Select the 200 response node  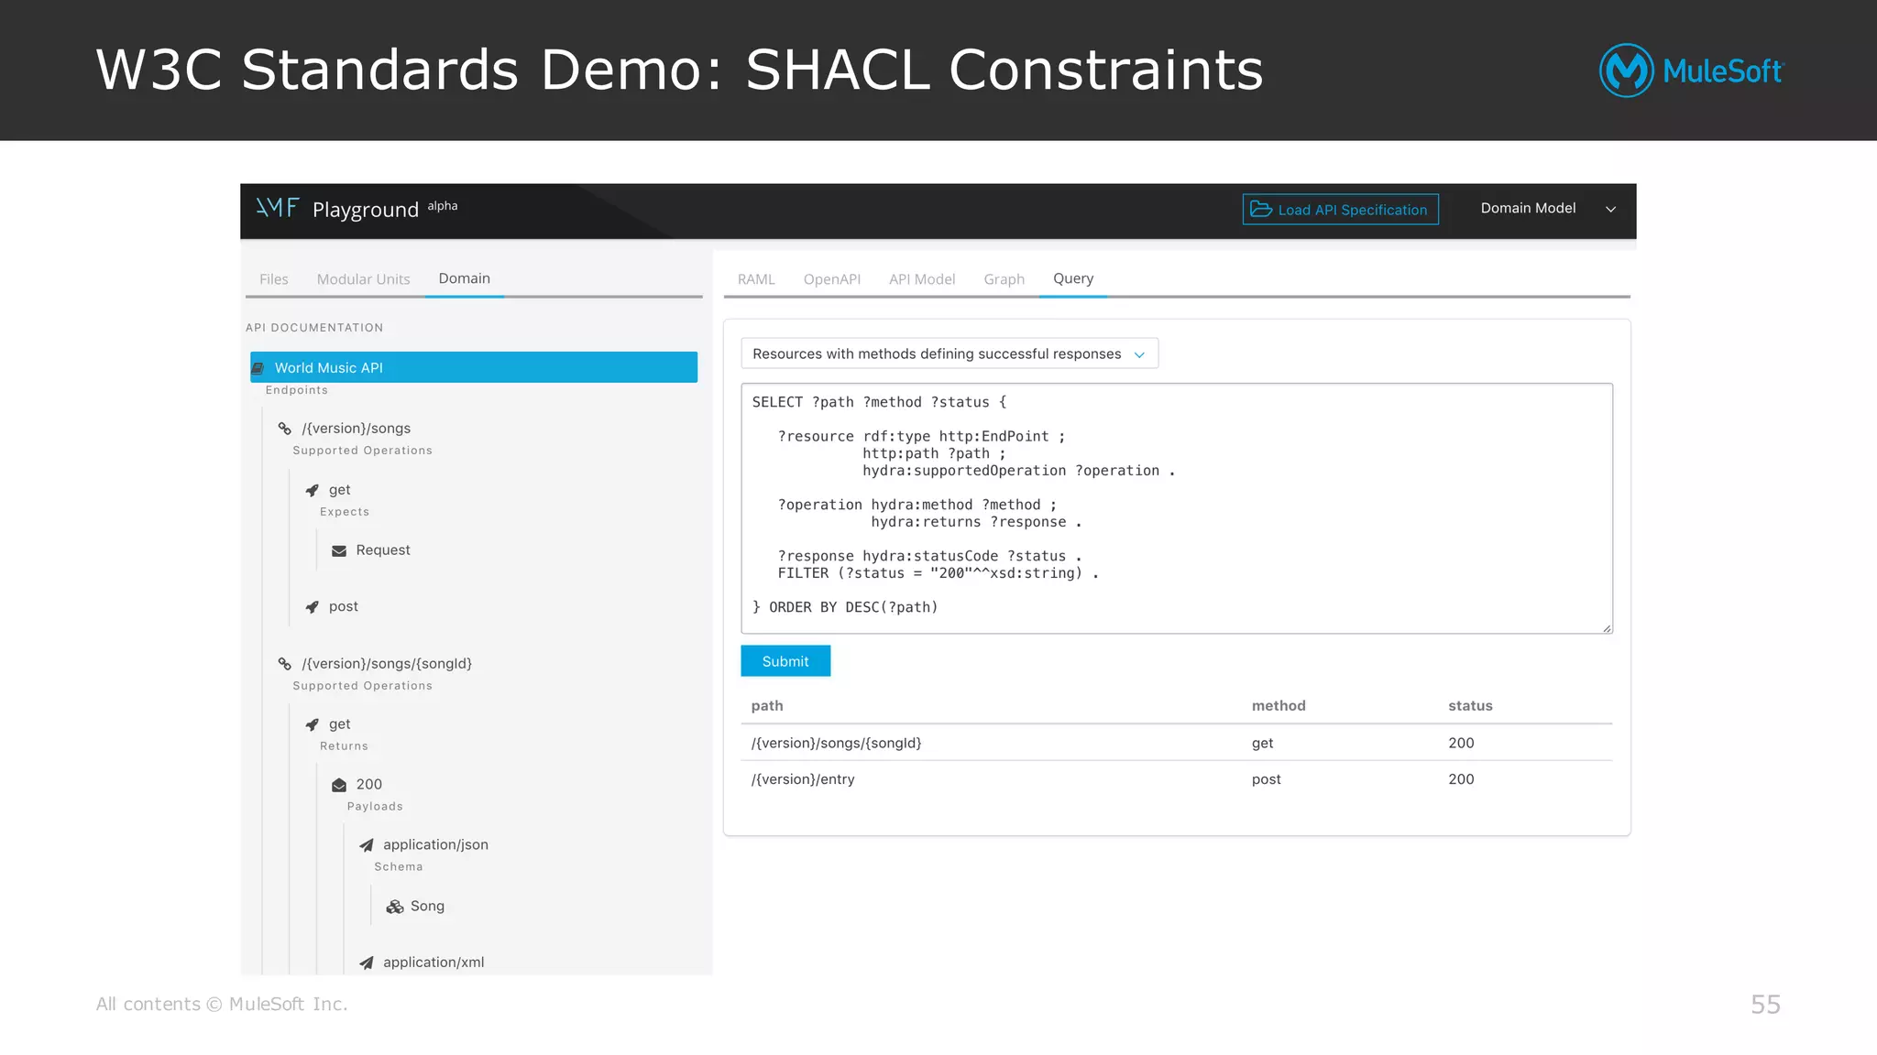click(369, 785)
